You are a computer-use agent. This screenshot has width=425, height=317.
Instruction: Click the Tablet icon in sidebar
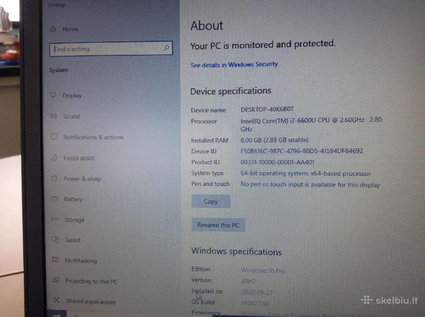coord(55,240)
